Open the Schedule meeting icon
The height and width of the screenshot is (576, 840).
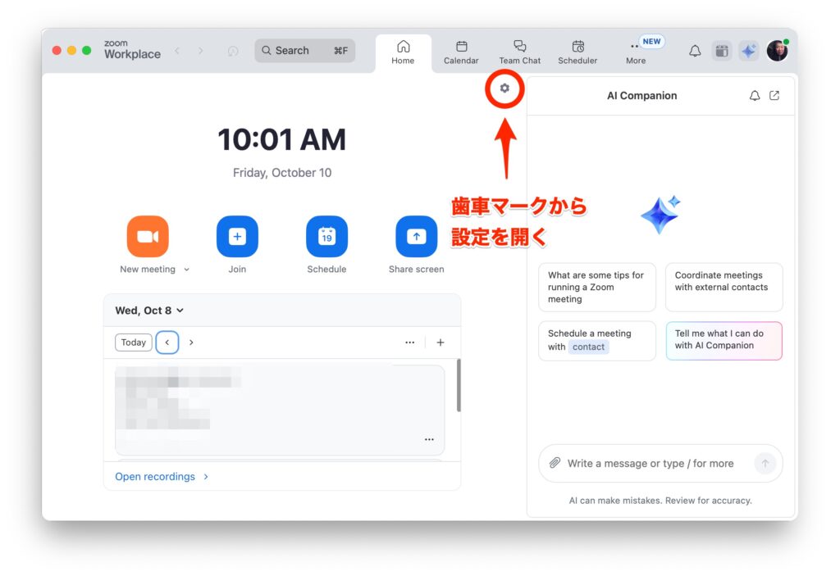pyautogui.click(x=326, y=237)
